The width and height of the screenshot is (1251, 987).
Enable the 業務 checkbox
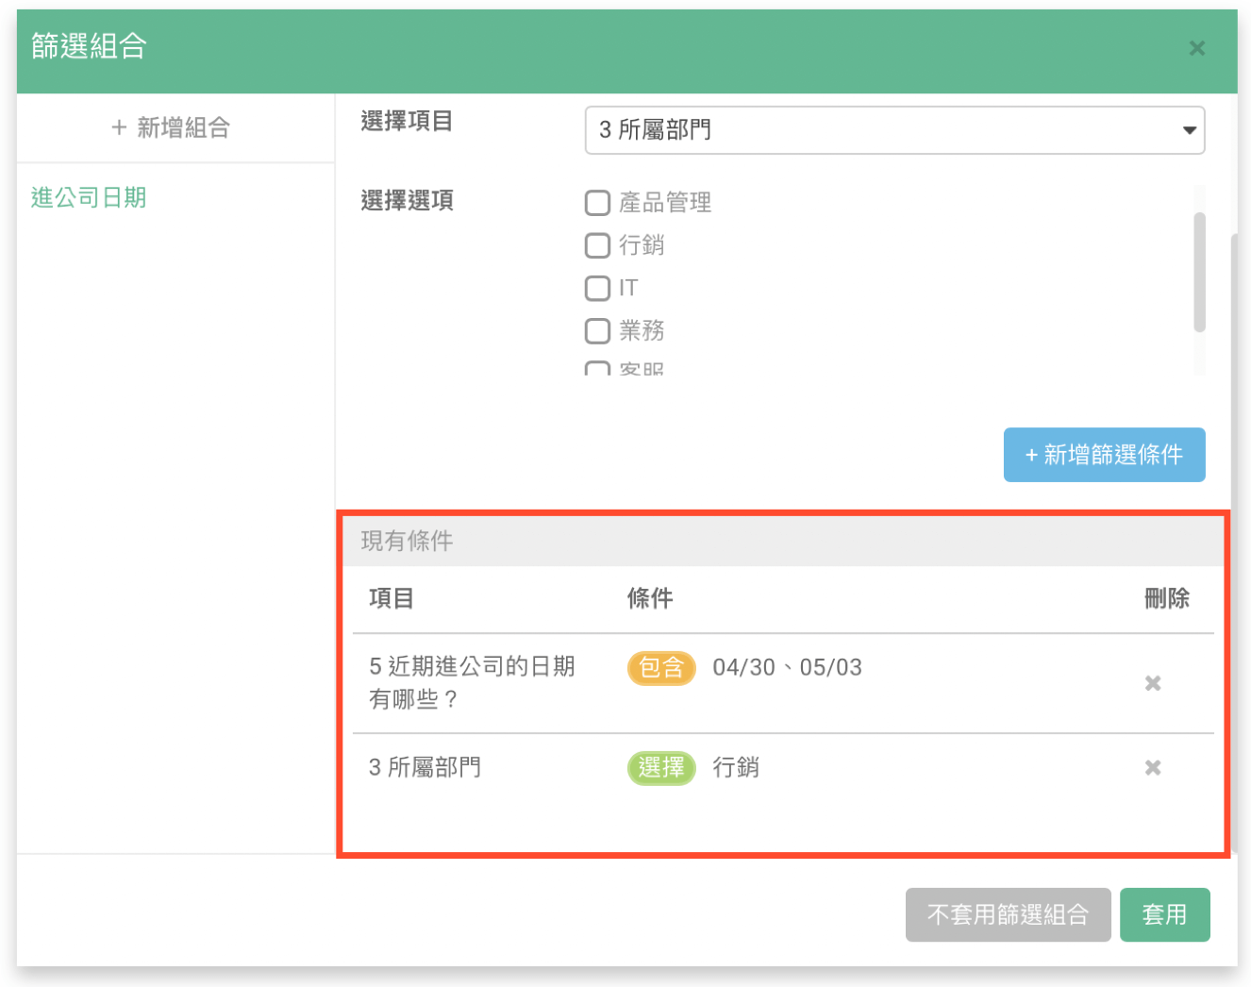(597, 330)
